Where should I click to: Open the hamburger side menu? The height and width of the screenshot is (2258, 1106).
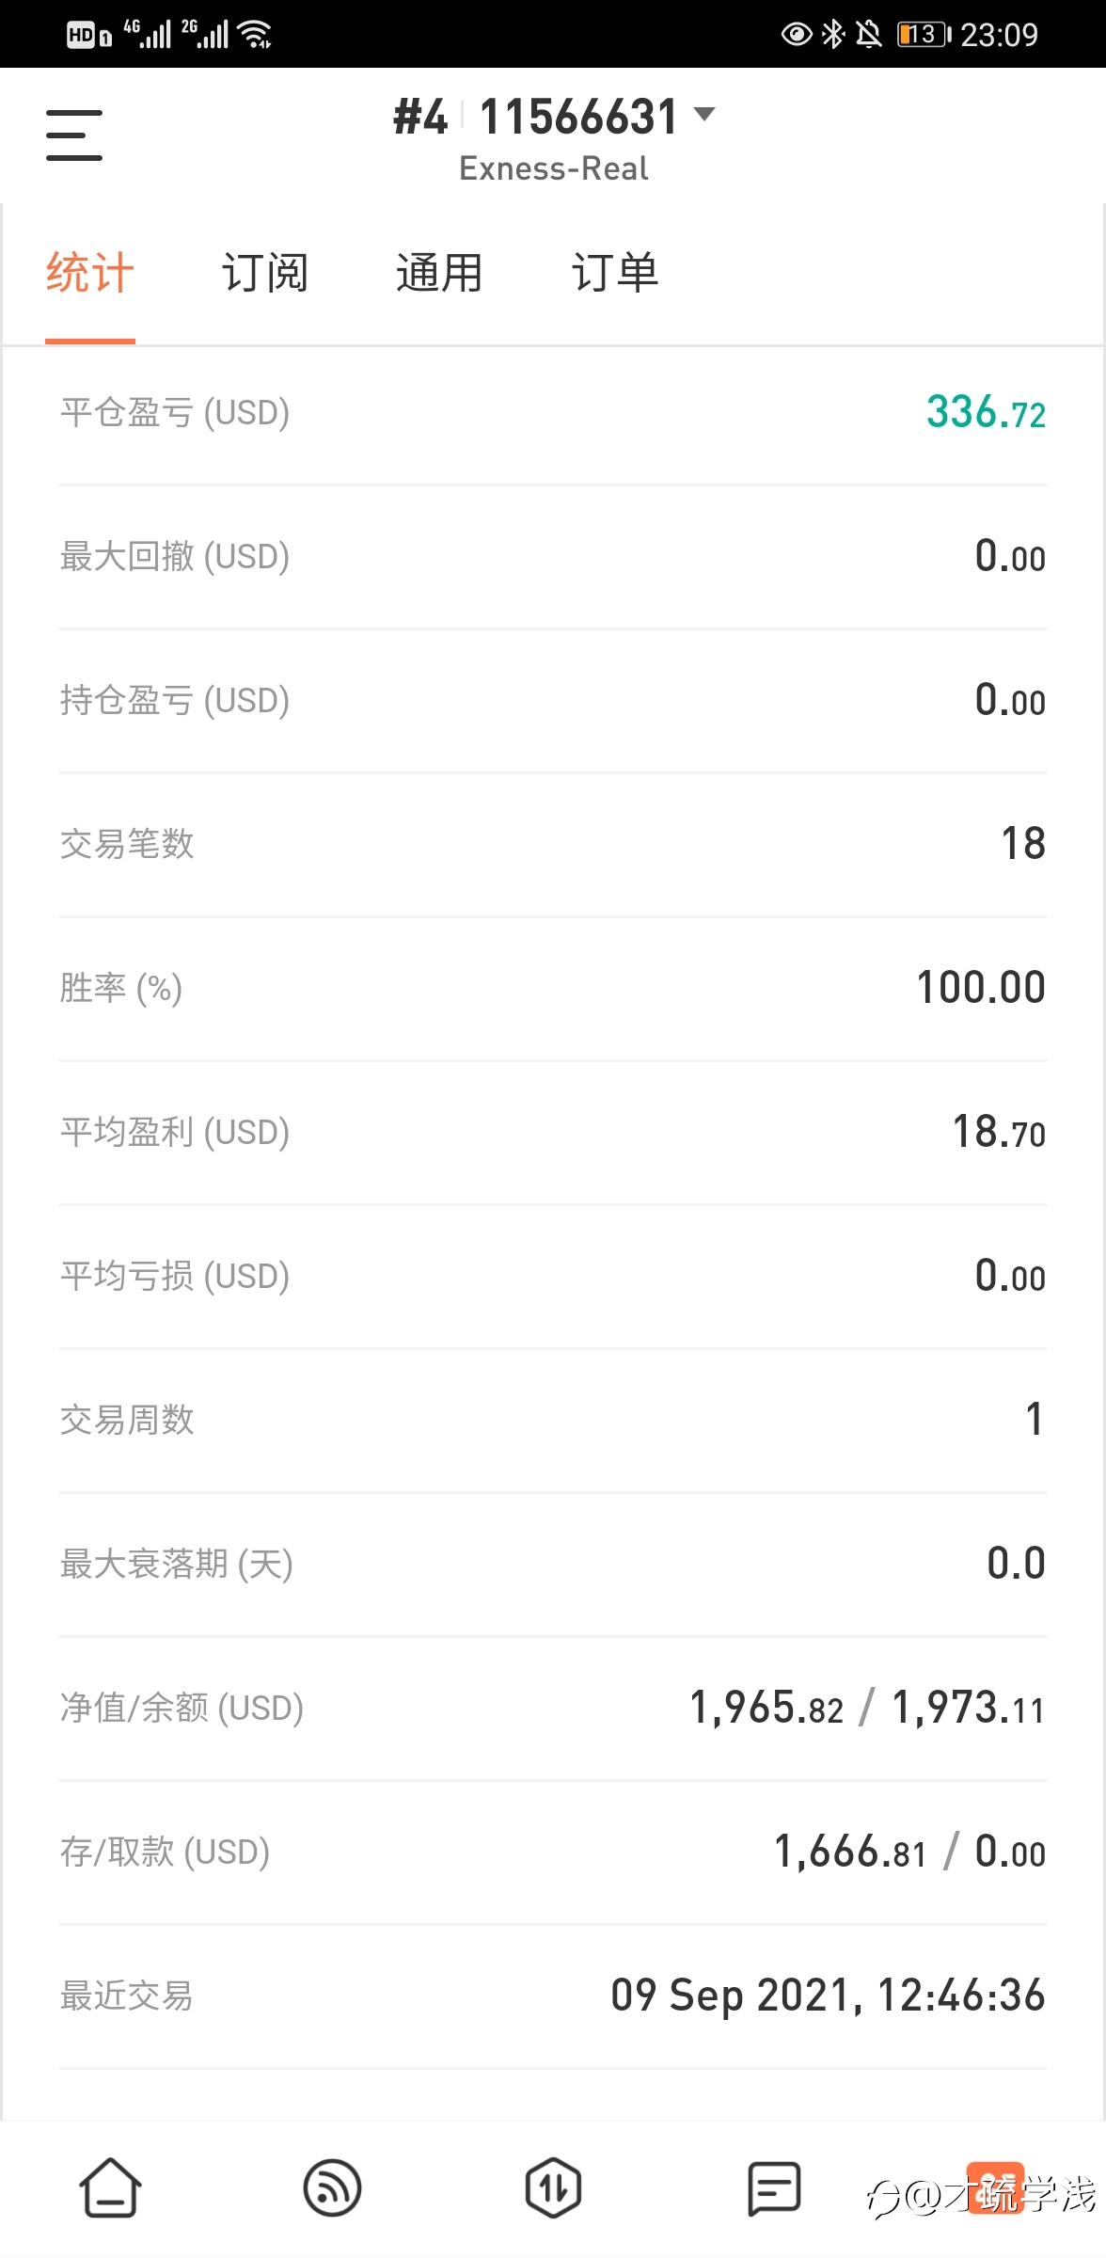(x=74, y=135)
